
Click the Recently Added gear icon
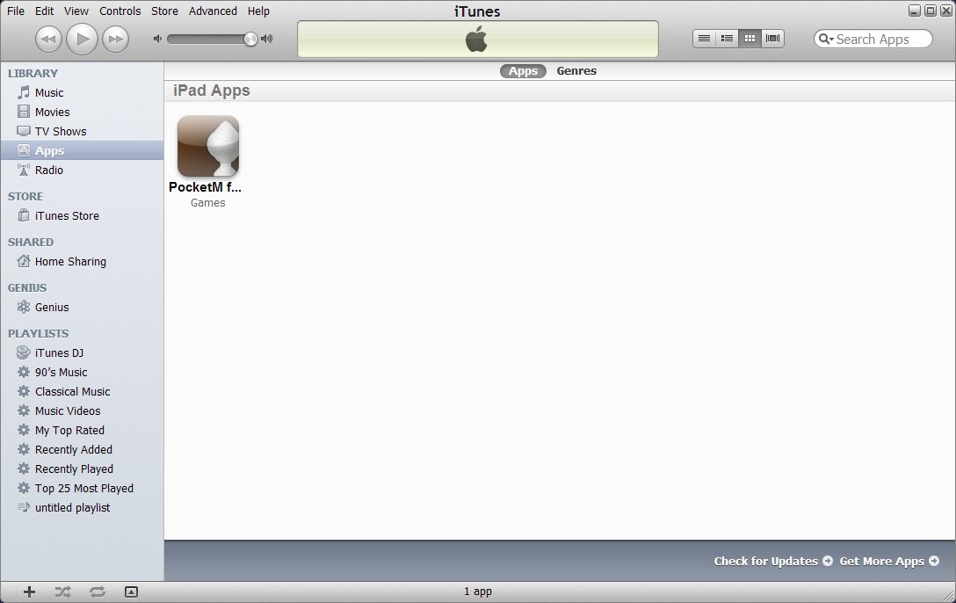[23, 449]
